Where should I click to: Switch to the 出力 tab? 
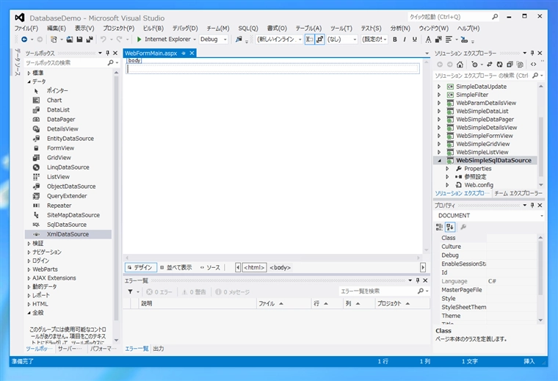click(159, 349)
